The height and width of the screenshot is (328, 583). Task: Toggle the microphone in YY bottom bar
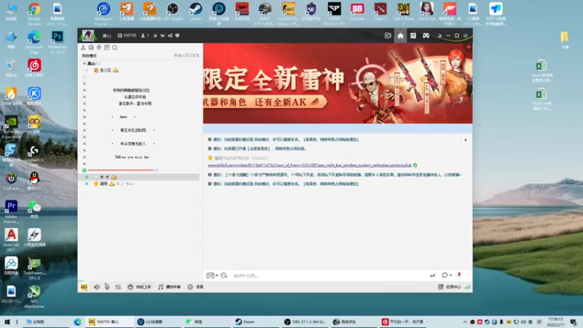(107, 287)
